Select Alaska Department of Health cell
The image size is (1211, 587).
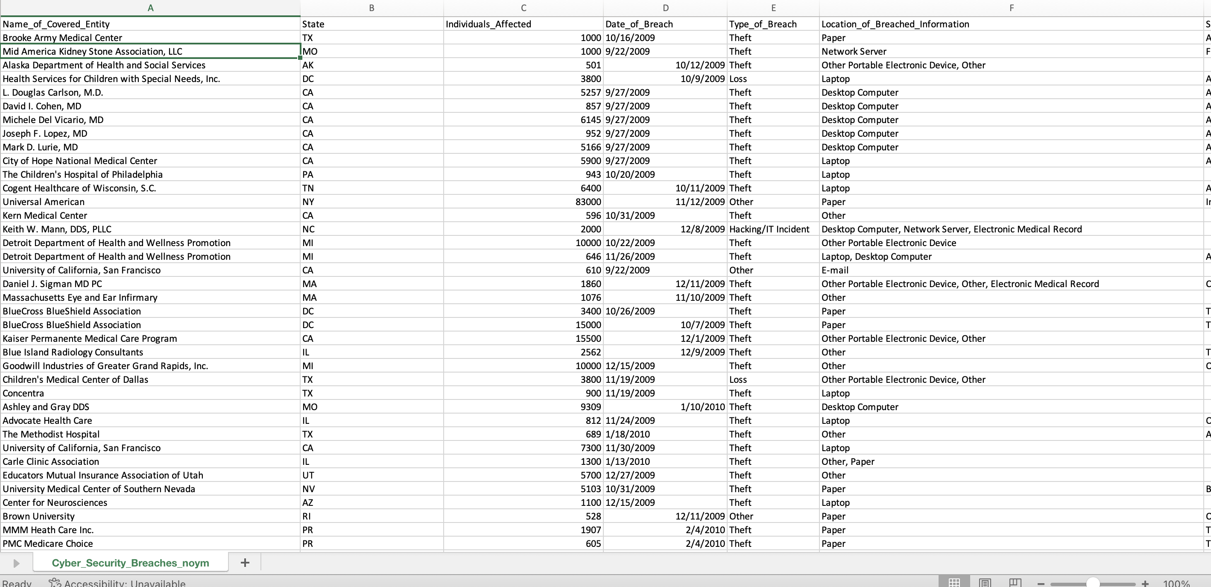tap(150, 65)
